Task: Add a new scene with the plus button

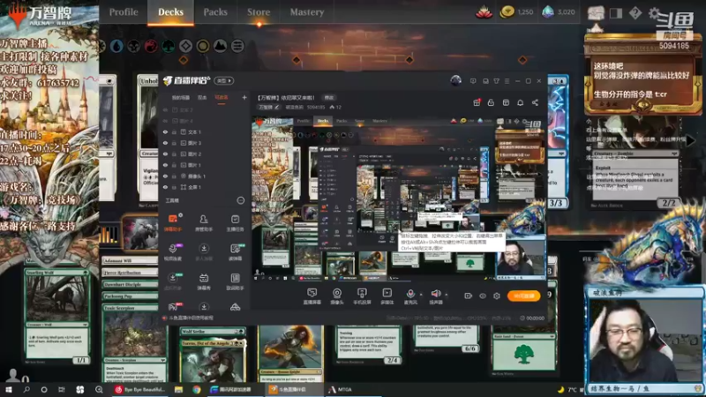Action: click(x=244, y=97)
